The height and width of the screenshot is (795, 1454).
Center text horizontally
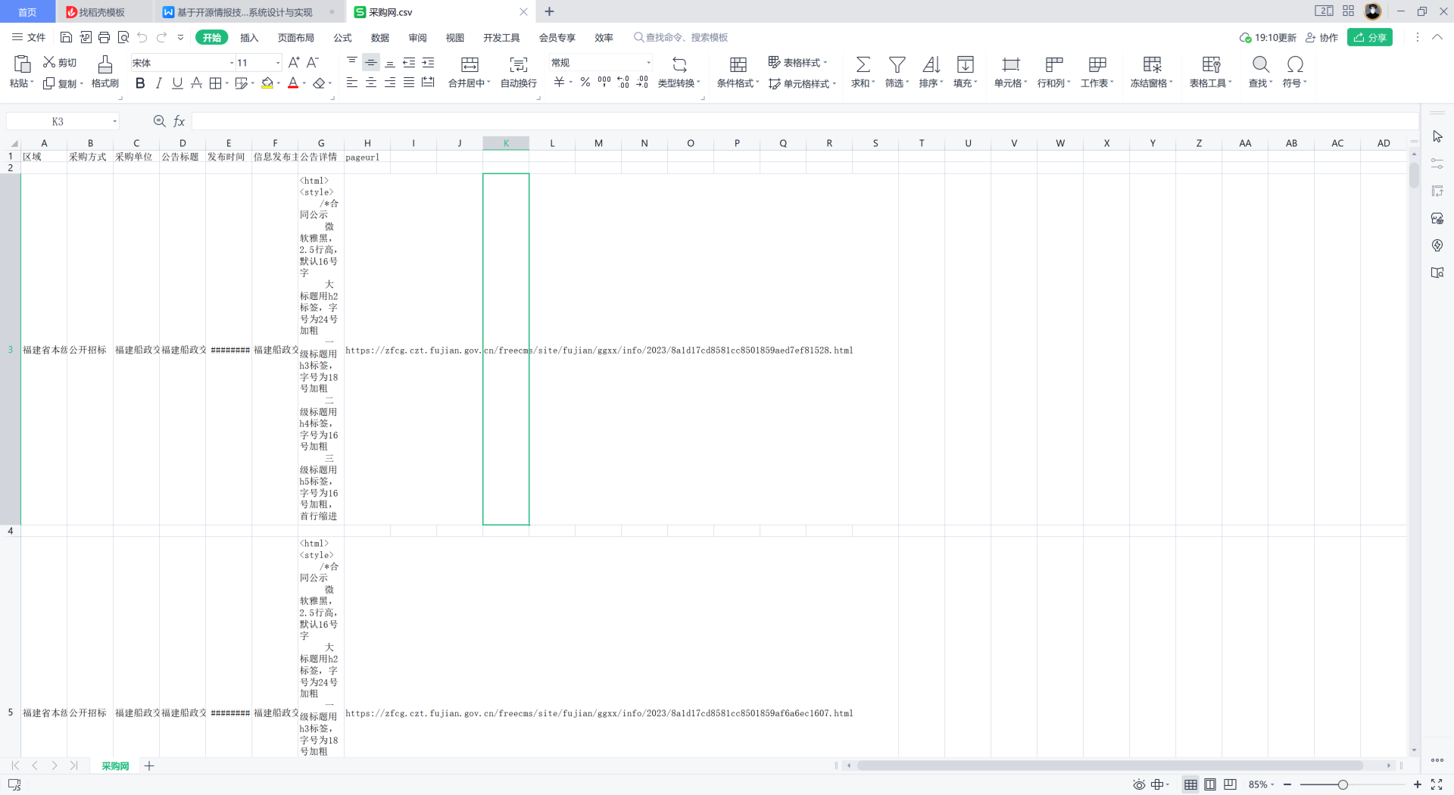371,83
